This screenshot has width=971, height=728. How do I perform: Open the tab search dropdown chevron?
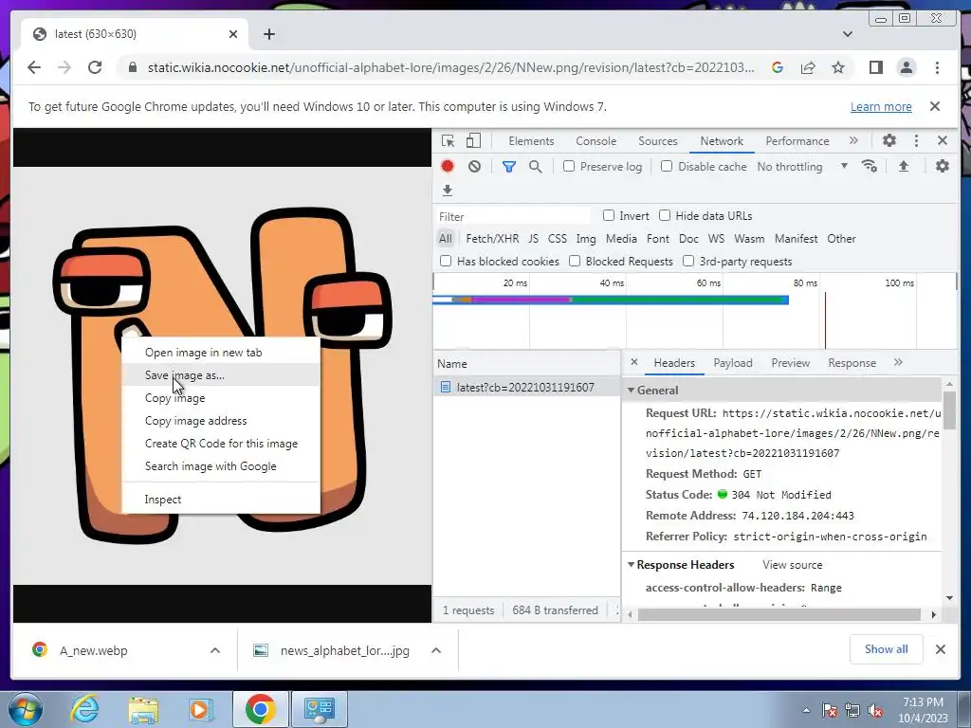point(848,34)
